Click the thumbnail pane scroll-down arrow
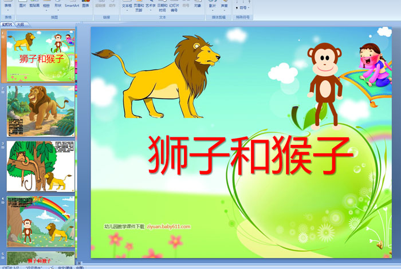Viewport: 401px width, 269px height. 80,263
